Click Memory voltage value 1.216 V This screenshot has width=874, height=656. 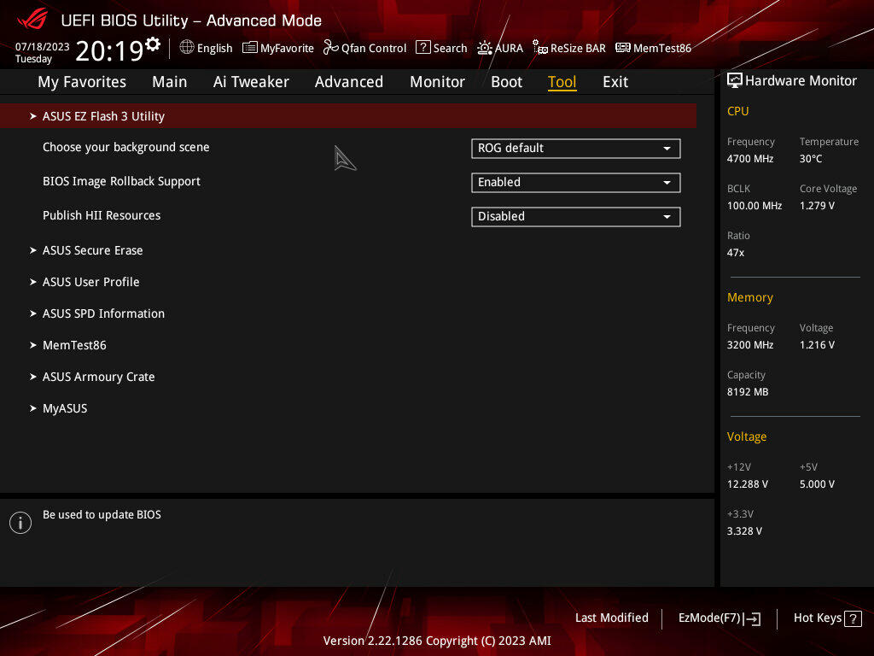click(817, 345)
